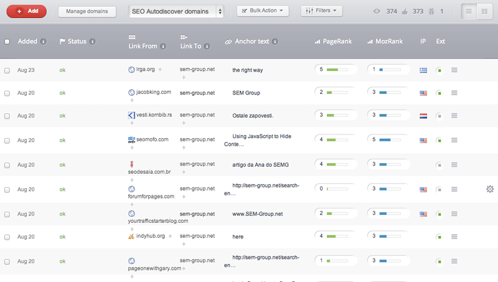Open the settings gear at right edge
Viewport: 498px width, 282px height.
tap(490, 189)
